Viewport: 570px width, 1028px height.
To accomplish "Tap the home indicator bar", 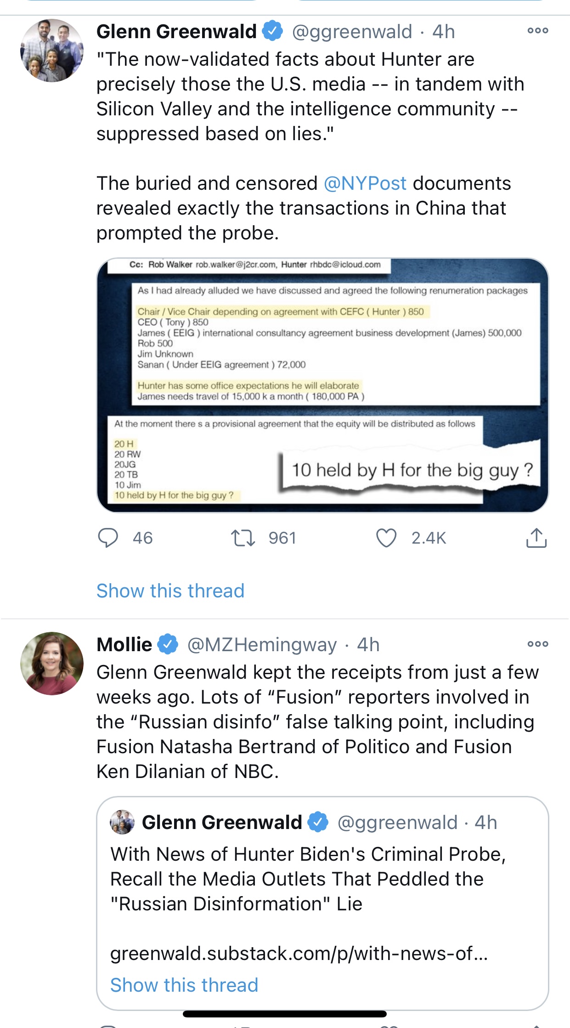I will (x=285, y=1014).
